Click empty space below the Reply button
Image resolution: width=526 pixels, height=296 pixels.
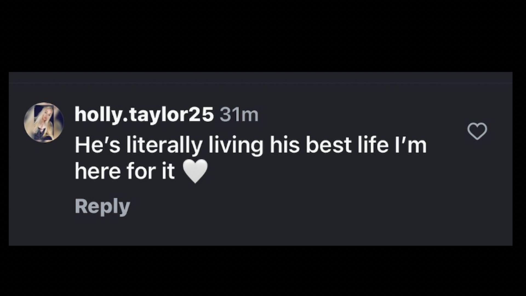point(247,230)
